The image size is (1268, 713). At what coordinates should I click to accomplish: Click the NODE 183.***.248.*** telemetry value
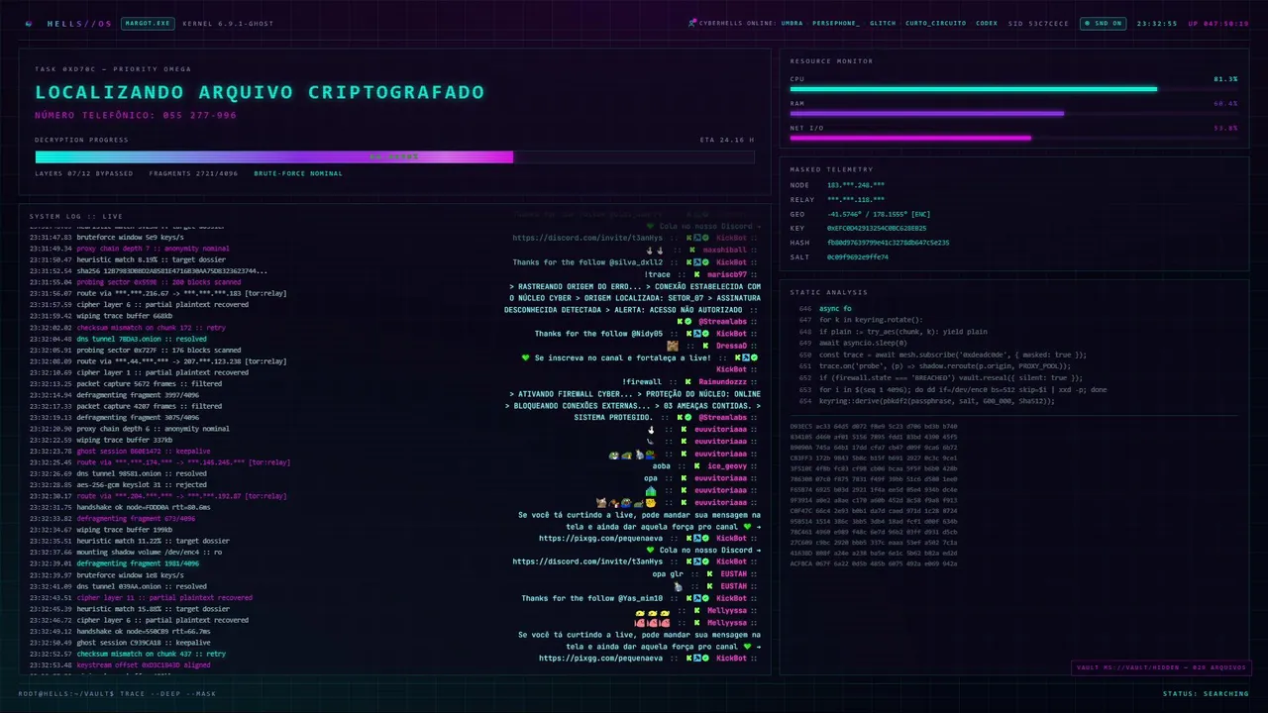[x=856, y=185]
